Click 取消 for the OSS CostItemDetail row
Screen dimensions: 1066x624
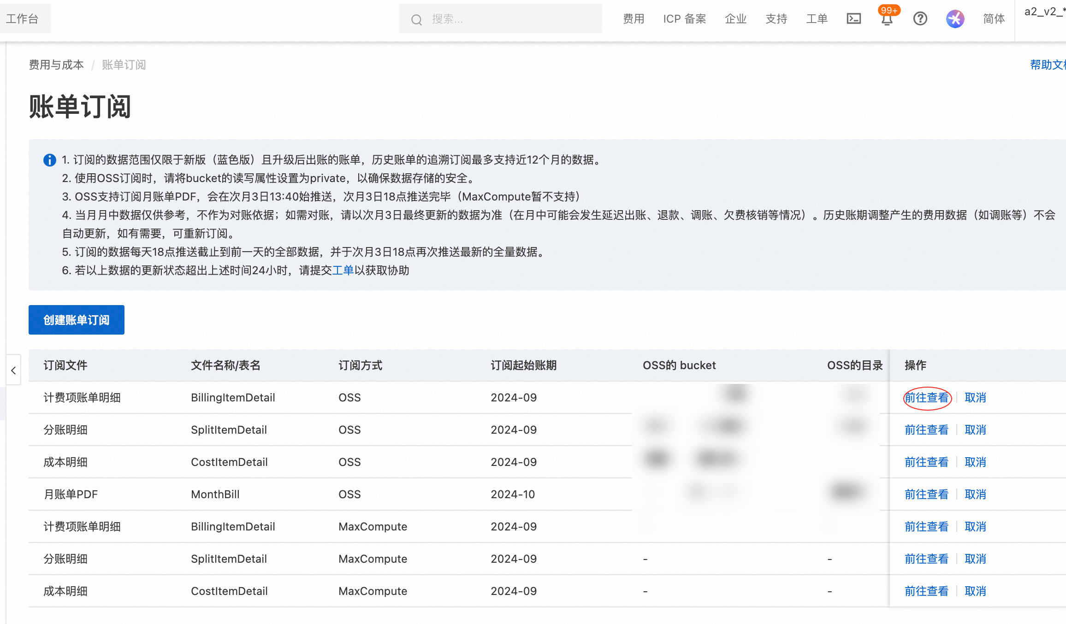coord(975,462)
